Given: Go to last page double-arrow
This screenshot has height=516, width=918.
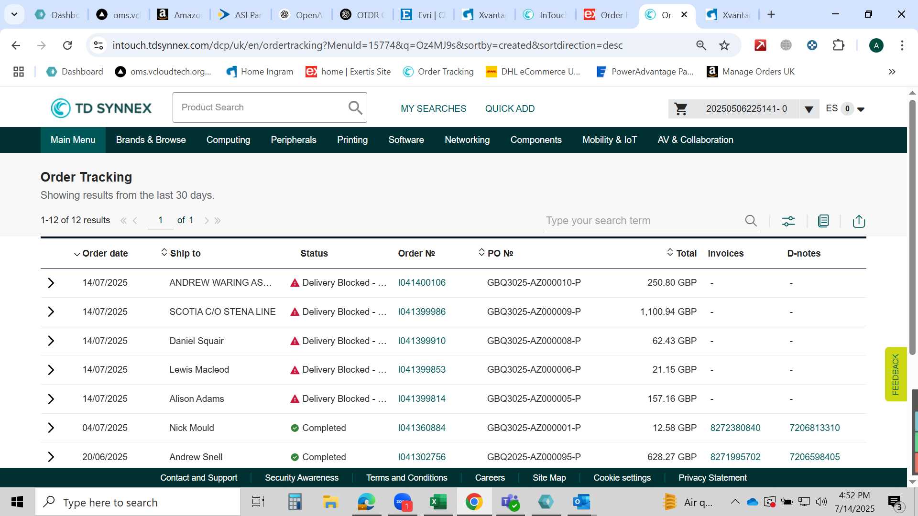Looking at the screenshot, I should (x=218, y=220).
